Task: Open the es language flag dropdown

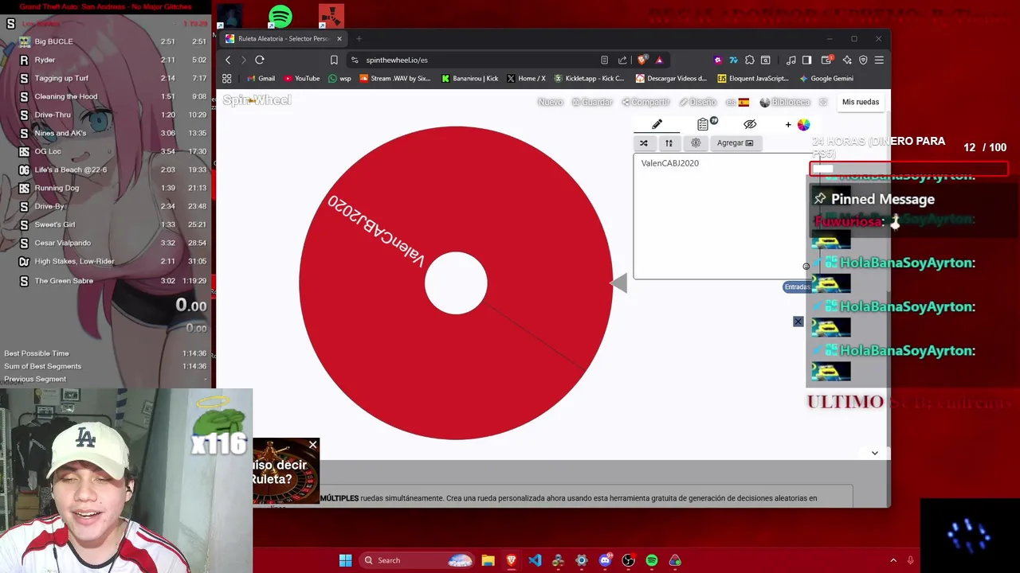Action: point(737,102)
